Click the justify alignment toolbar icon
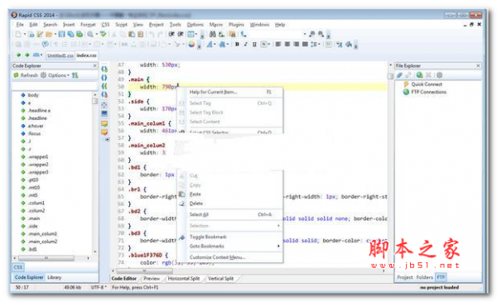 point(305,45)
